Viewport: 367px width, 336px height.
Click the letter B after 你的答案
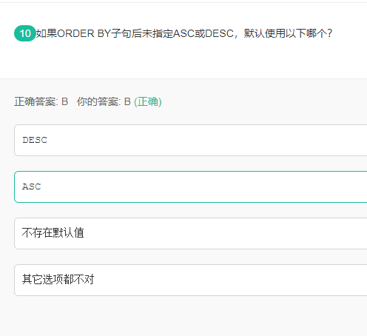pyautogui.click(x=127, y=101)
